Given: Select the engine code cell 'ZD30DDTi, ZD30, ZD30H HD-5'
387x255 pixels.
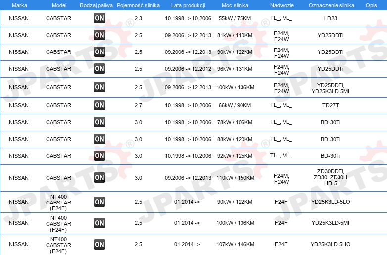Looking at the screenshot, I should 331,177.
